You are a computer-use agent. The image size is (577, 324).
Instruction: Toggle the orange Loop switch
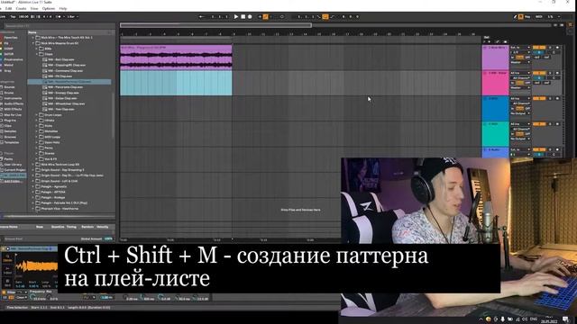point(325,16)
